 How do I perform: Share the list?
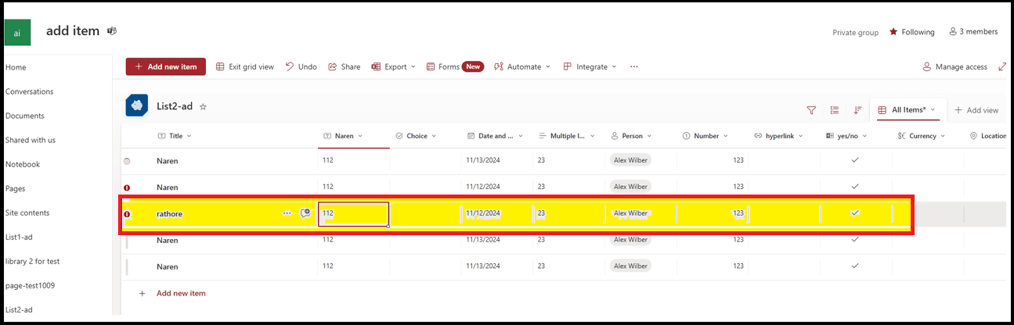(344, 66)
